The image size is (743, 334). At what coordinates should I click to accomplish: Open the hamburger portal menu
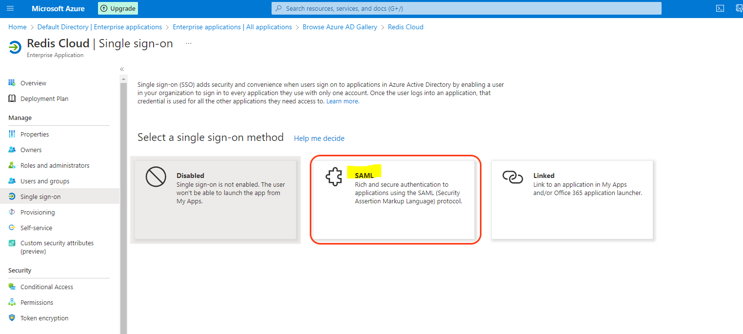point(10,8)
